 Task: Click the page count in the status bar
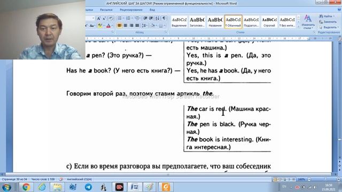[x=14, y=179]
